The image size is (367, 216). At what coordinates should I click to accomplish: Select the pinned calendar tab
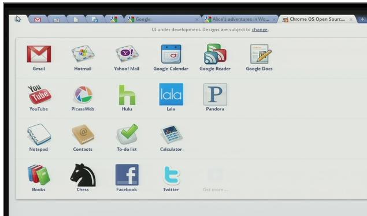[57, 20]
